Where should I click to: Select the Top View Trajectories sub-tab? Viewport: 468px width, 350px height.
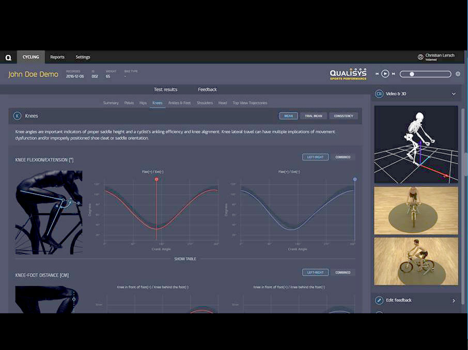pyautogui.click(x=250, y=103)
